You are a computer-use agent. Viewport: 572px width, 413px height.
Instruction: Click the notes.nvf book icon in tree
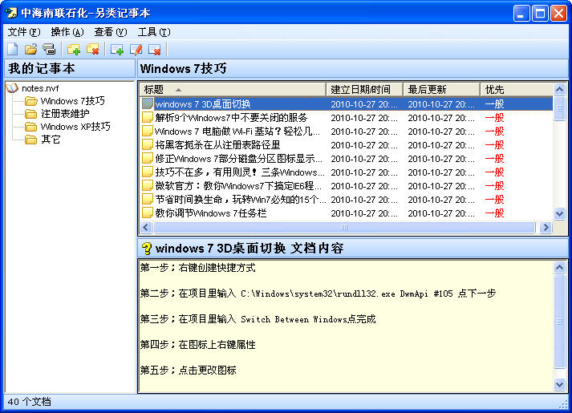click(12, 88)
